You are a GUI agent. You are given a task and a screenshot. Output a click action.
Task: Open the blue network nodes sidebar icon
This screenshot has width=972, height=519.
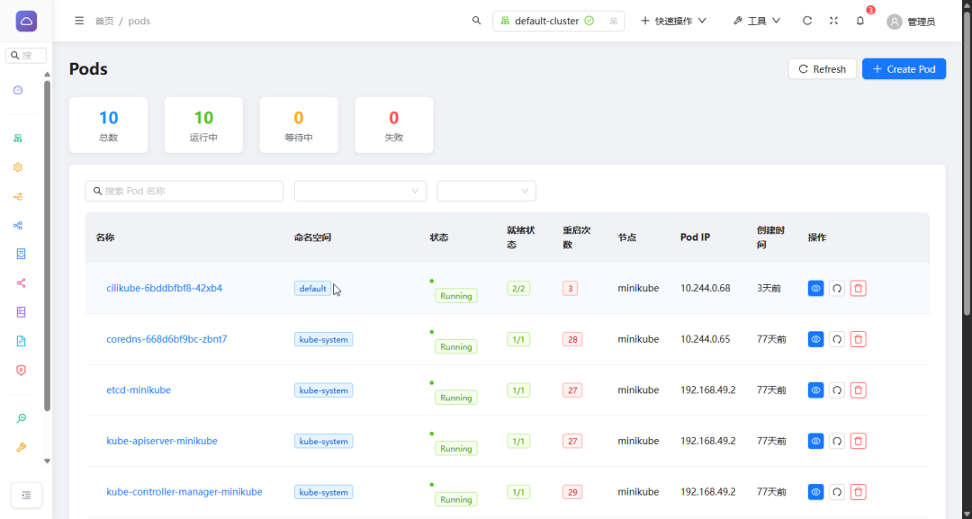coord(18,226)
